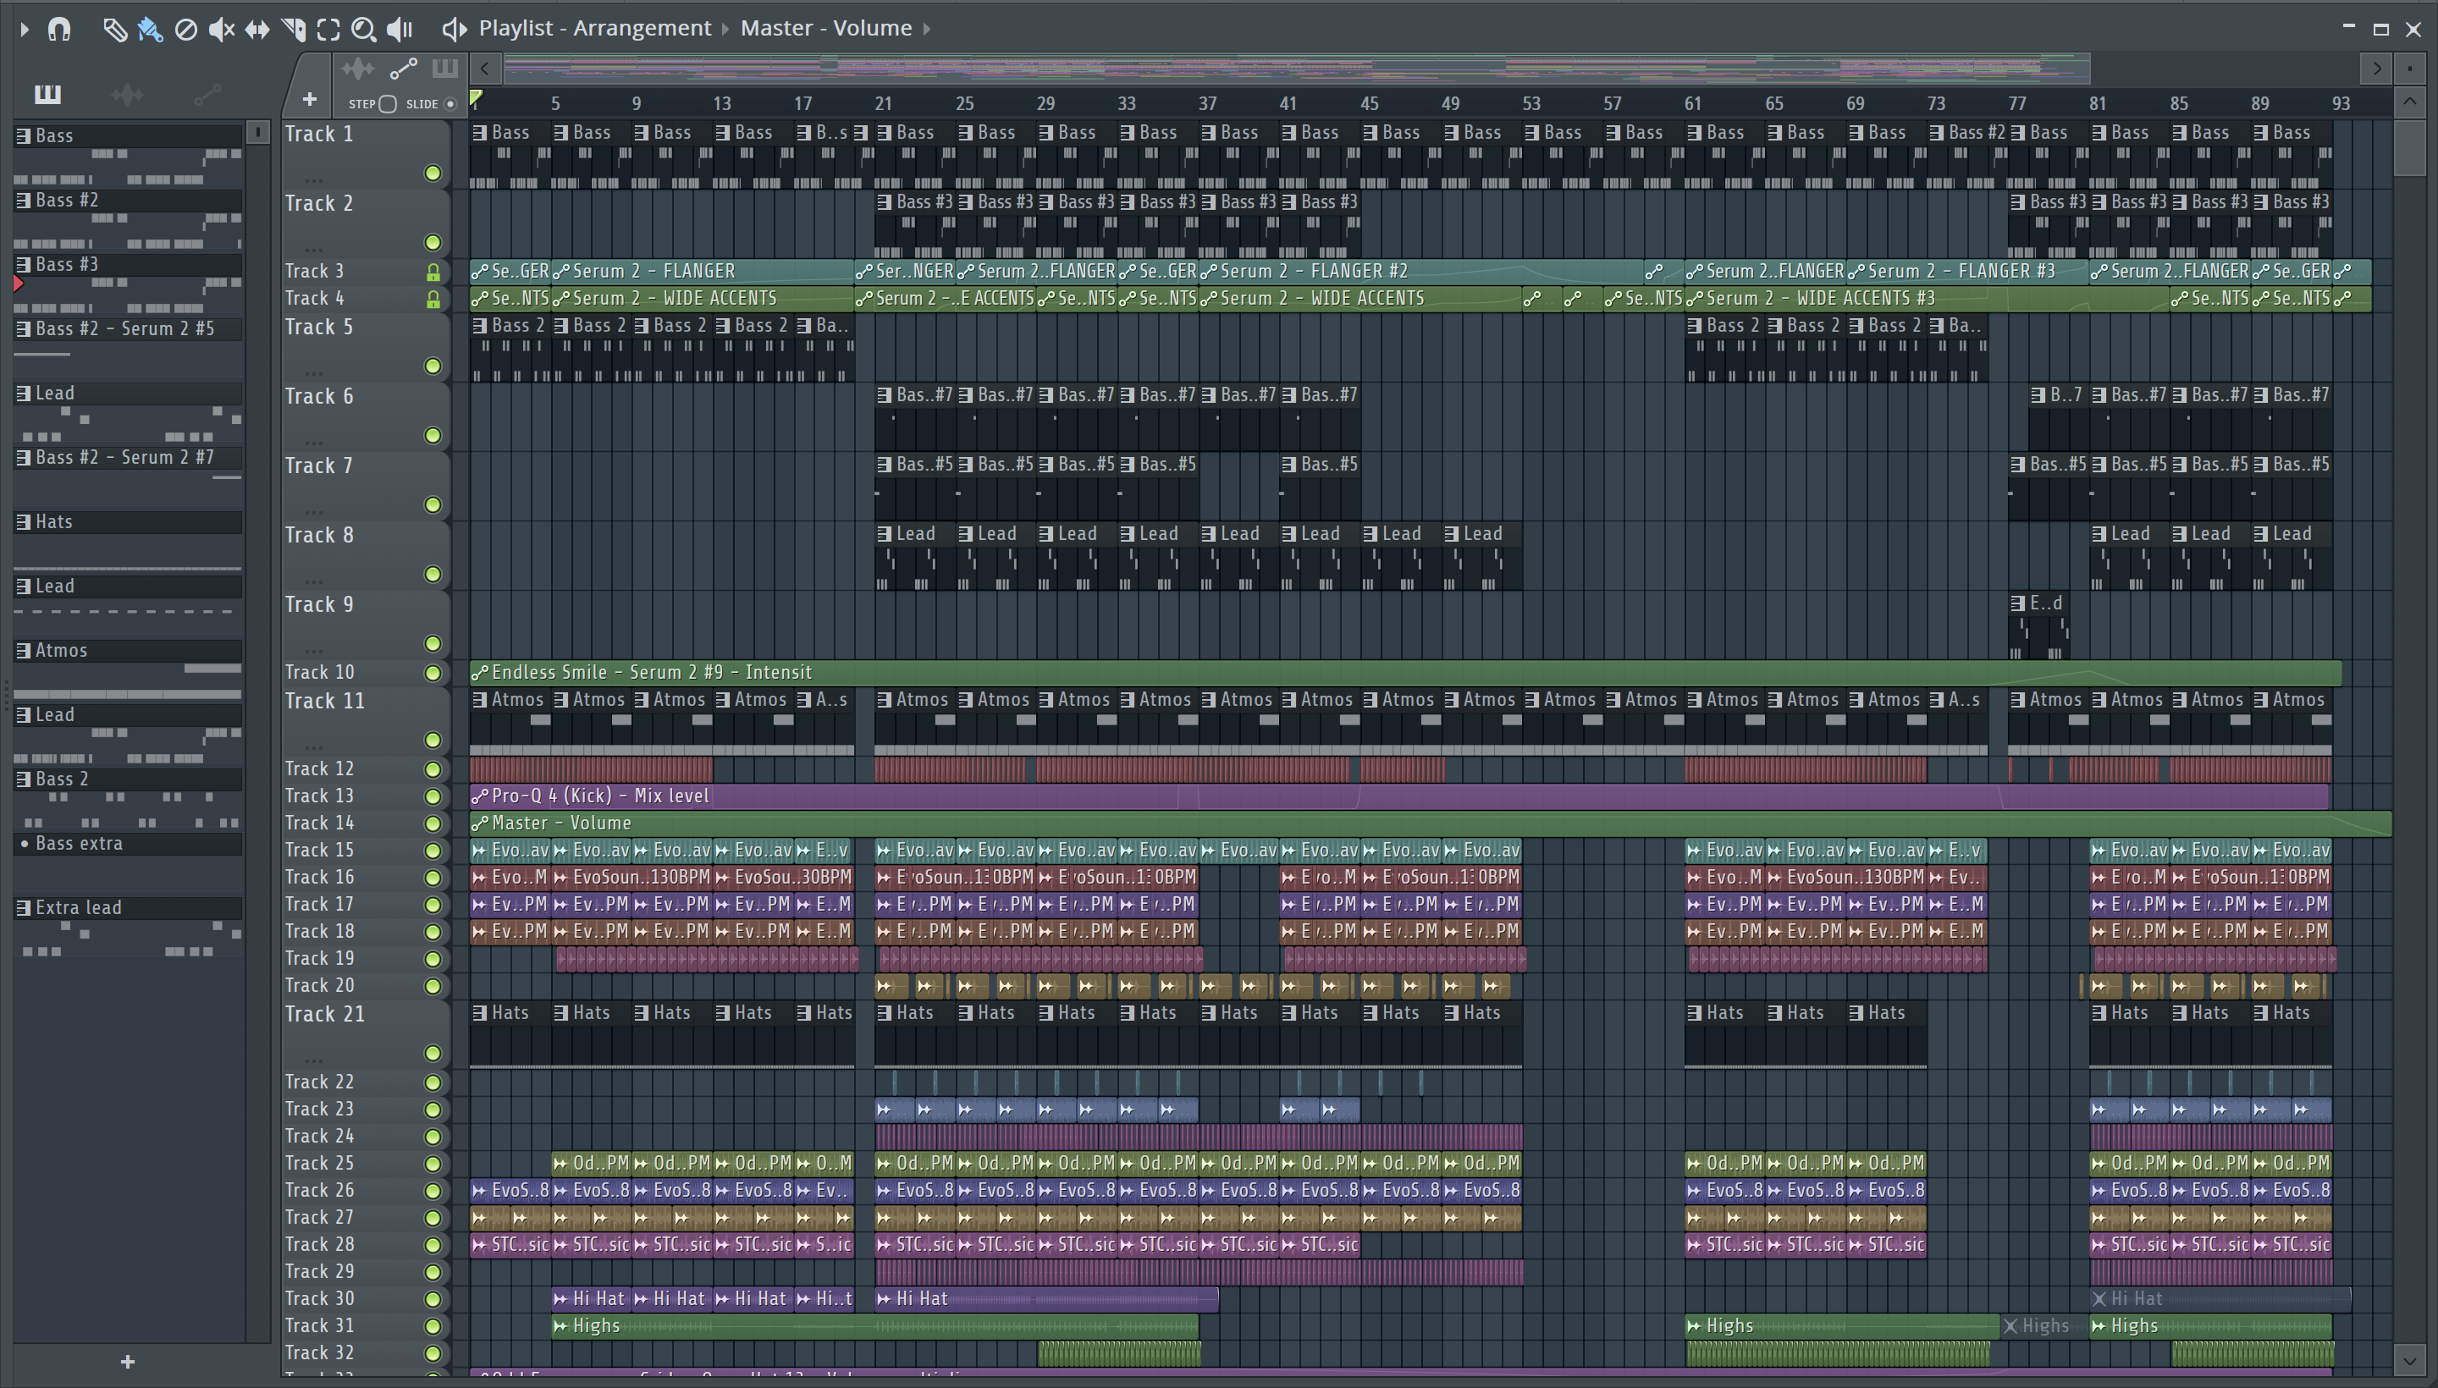Select the Slip tool

click(x=257, y=30)
